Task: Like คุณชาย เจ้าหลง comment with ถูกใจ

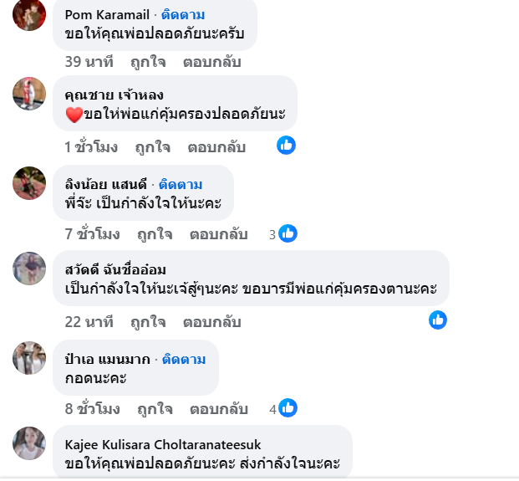Action: tap(153, 147)
